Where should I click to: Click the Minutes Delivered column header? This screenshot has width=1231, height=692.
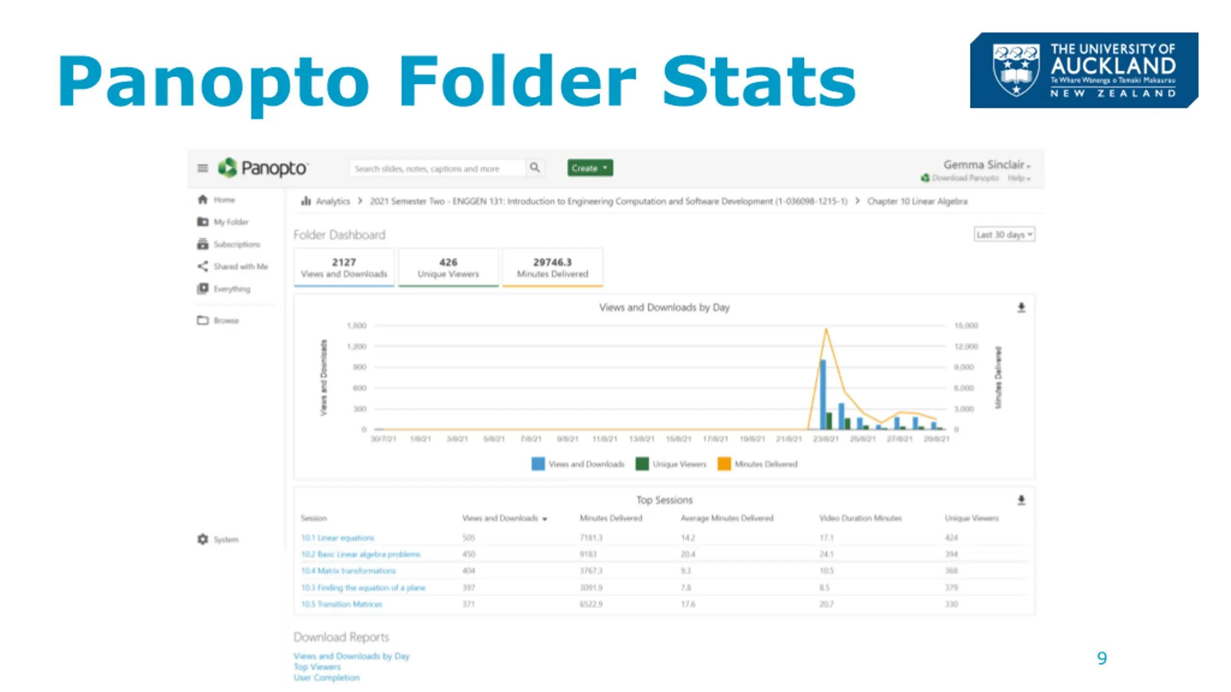click(x=611, y=518)
